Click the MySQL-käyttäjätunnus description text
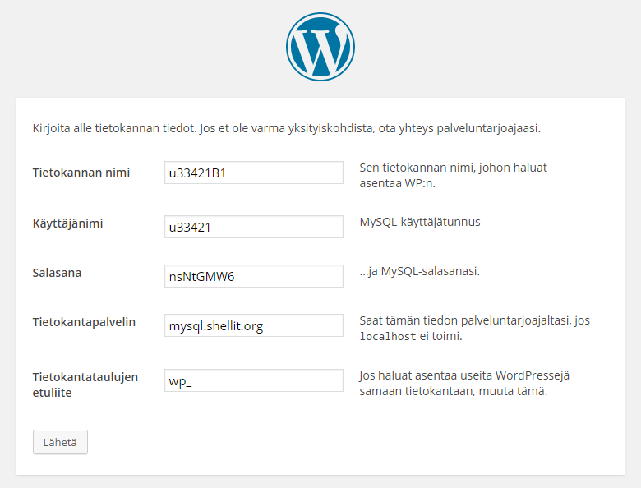Screen dimensions: 641x488 click(x=420, y=222)
